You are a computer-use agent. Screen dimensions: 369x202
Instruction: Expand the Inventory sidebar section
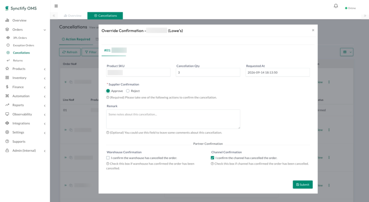tap(45, 78)
